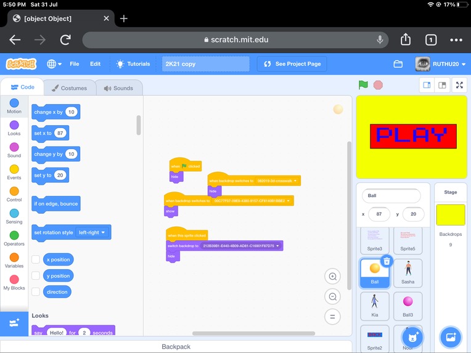Select the yellow Stage backdrop thumbnail
The width and height of the screenshot is (471, 353).
(x=451, y=215)
